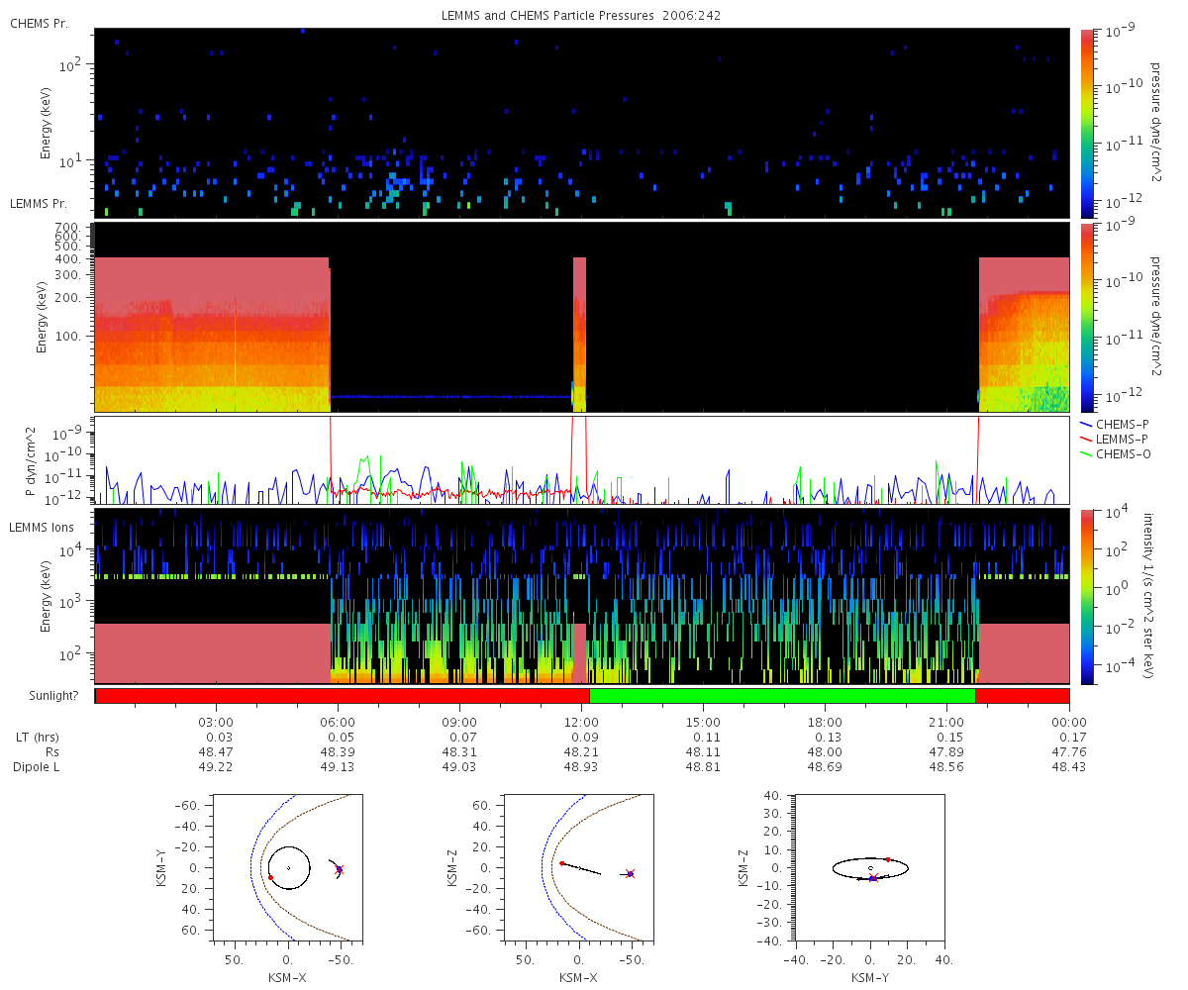This screenshot has width=1188, height=990.
Task: Click the LEMMS-P red legend entry
Action: pyautogui.click(x=1121, y=439)
